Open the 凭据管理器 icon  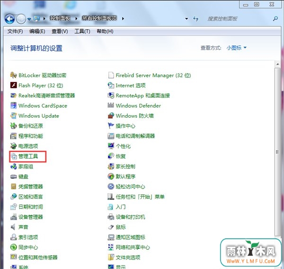(x=14, y=186)
